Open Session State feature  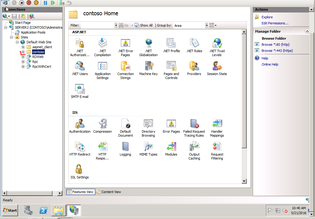click(217, 68)
